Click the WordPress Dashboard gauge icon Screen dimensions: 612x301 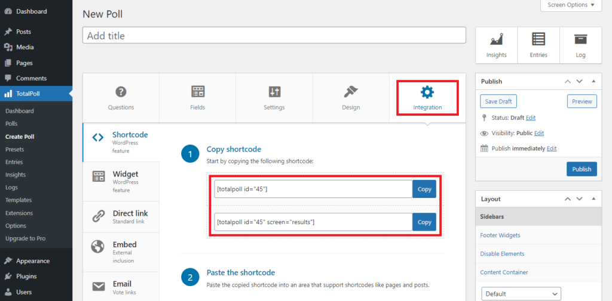click(8, 11)
